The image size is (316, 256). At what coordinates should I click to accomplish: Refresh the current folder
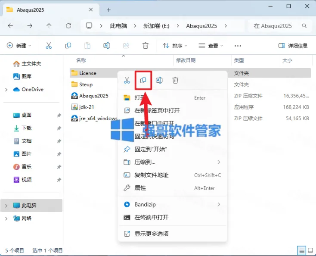68,26
